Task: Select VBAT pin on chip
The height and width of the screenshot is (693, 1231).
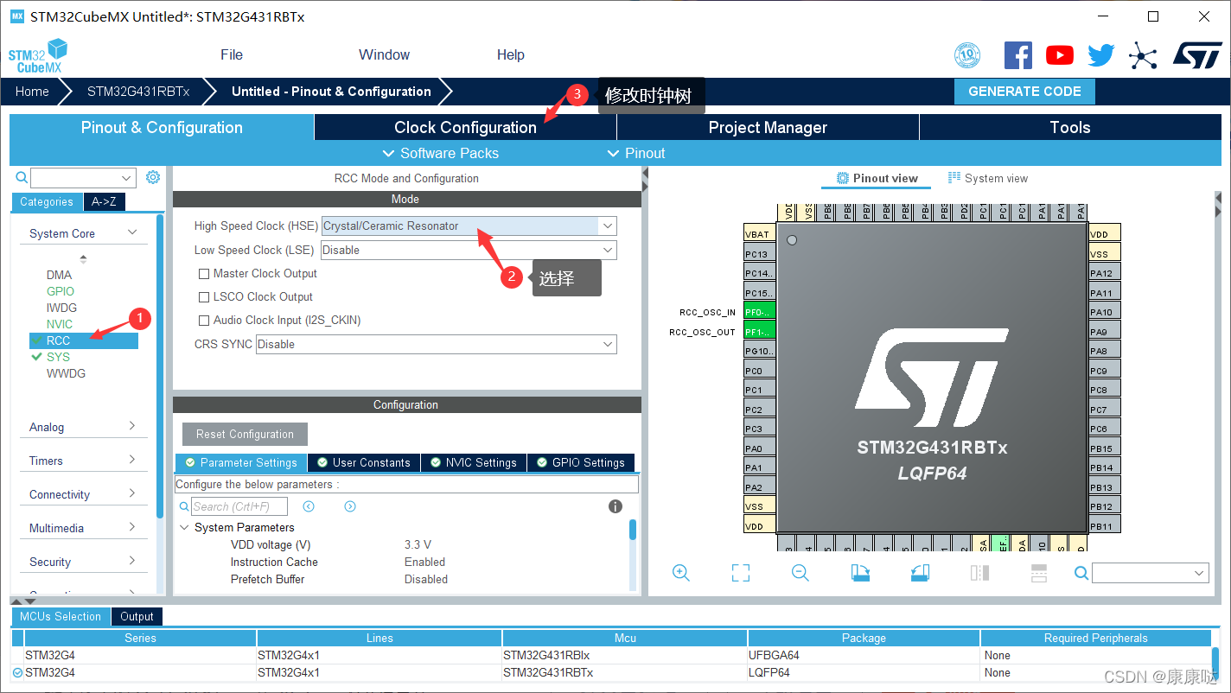Action: [x=760, y=234]
